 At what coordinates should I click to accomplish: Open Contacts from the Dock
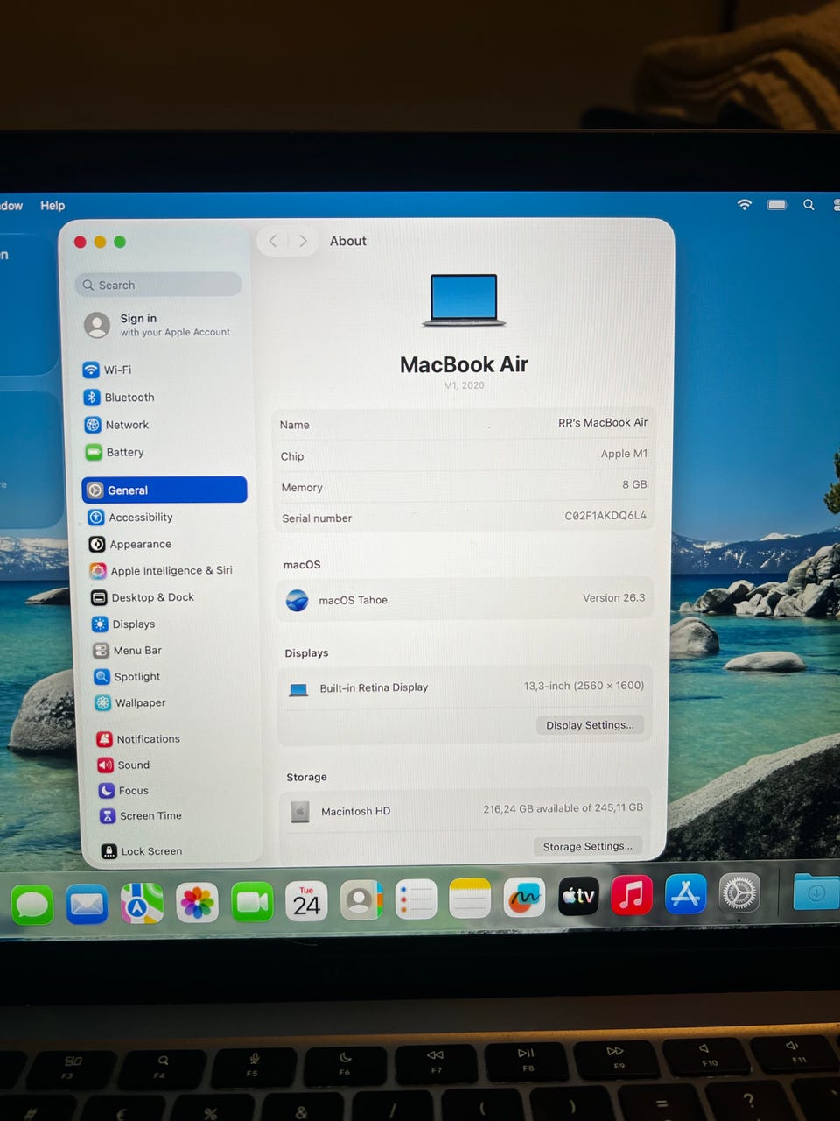point(360,900)
